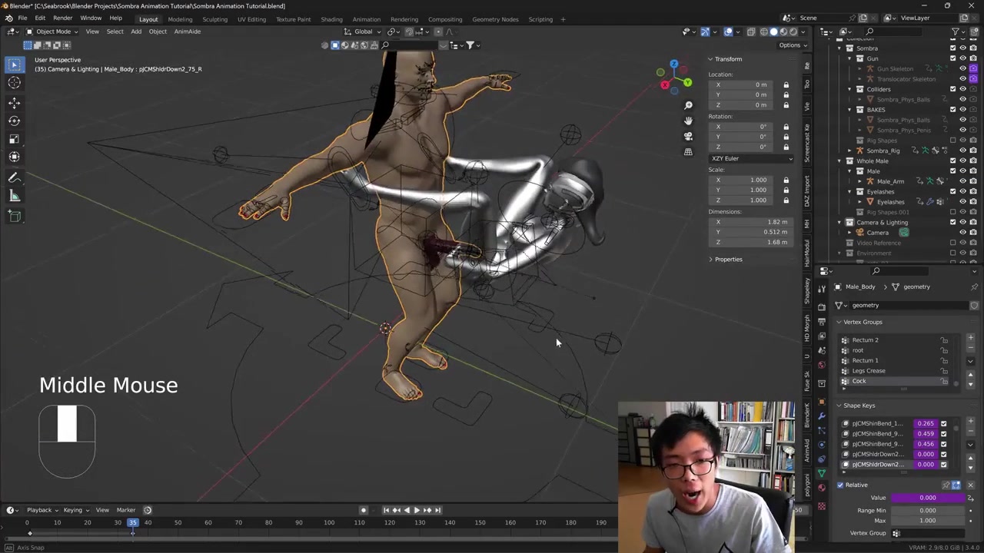Select the Rotate tool in toolbar
The width and height of the screenshot is (984, 553).
coord(14,121)
